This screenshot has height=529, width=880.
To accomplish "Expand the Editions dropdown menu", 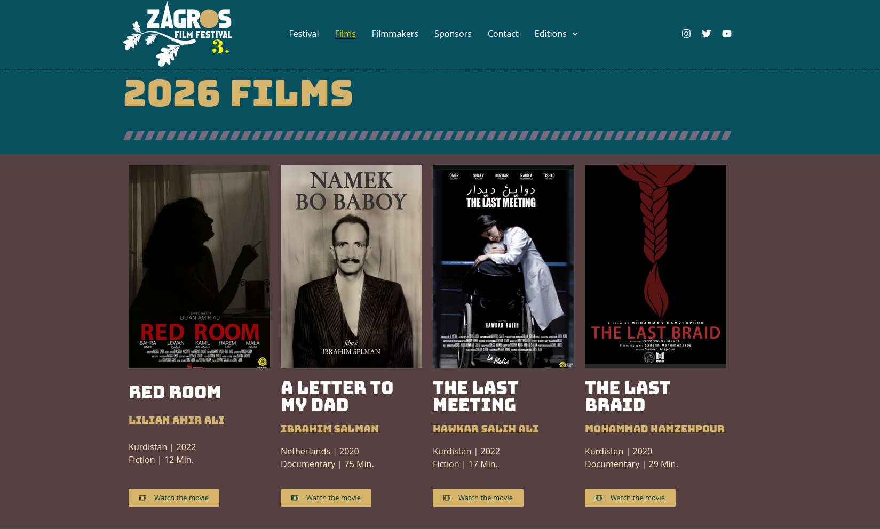I will tap(550, 34).
